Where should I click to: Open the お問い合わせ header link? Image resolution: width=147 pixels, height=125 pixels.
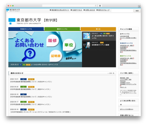(x=90, y=10)
